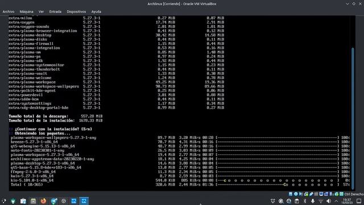Screen dimensions: 364x205
Task: Open the KDE application launcher
Action: pyautogui.click(x=4, y=201)
